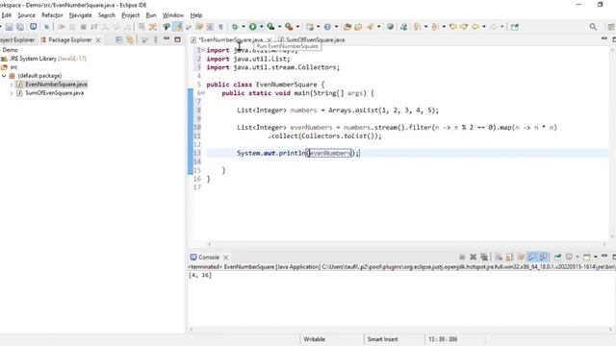616x346 pixels.
Task: Open the Help menu
Action: [196, 15]
